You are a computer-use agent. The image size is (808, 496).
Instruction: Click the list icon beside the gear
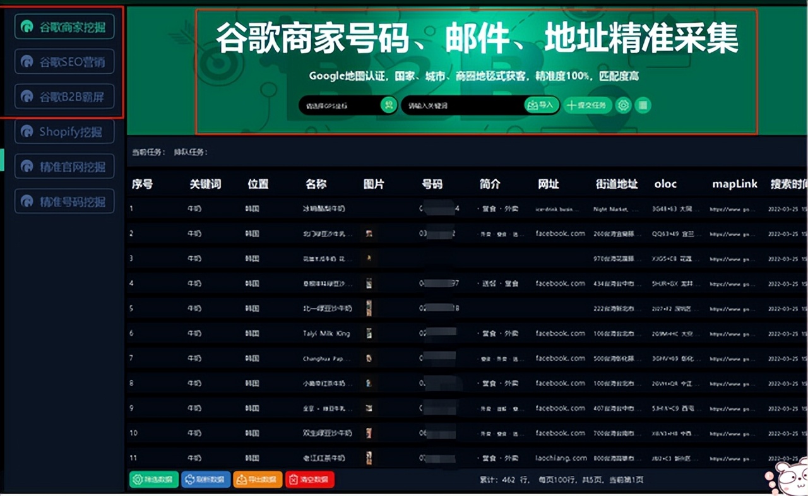click(643, 105)
